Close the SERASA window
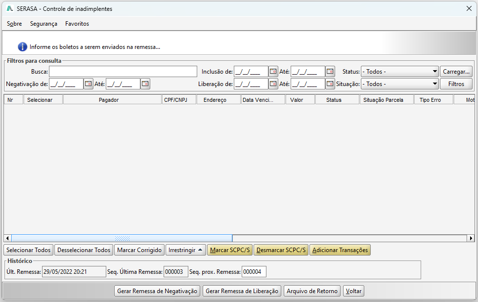The width and height of the screenshot is (478, 302). pyautogui.click(x=469, y=8)
